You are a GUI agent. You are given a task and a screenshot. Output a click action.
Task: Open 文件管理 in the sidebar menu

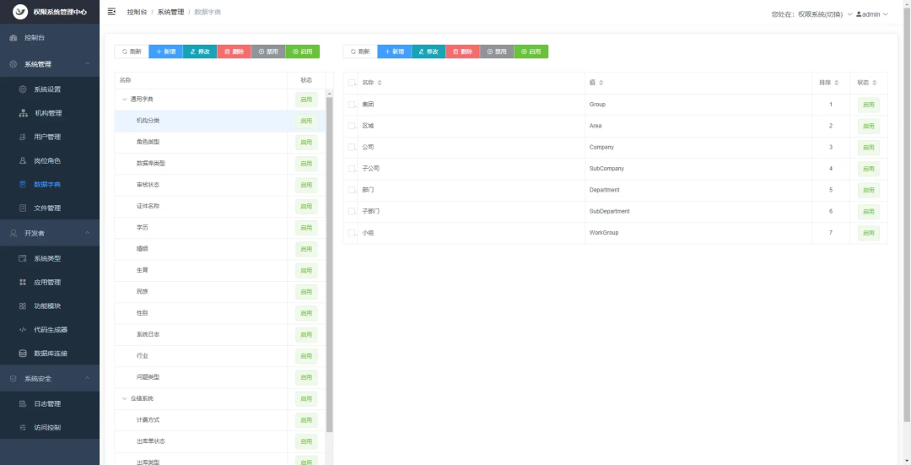[x=50, y=208]
